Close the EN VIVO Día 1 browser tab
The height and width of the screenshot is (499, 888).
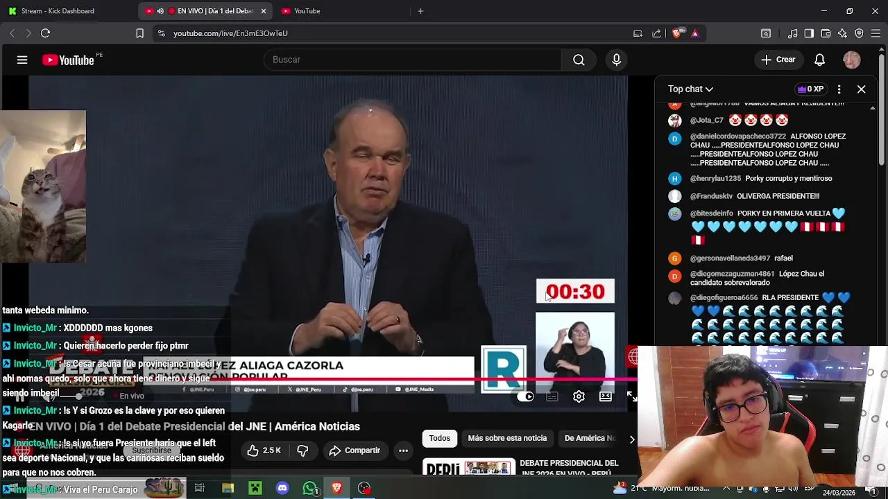(x=263, y=11)
